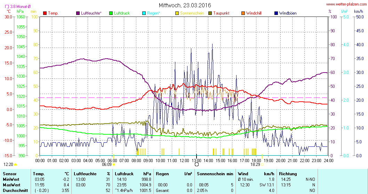The image size is (368, 194).
Task: Click the title Mittwoch, 23.03.2016
Action: tap(185, 5)
